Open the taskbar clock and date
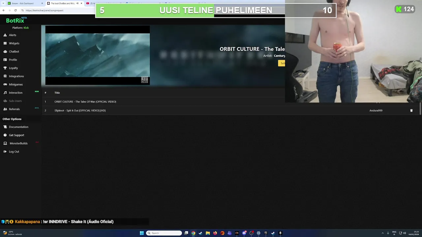The width and height of the screenshot is (422, 237). [x=413, y=233]
